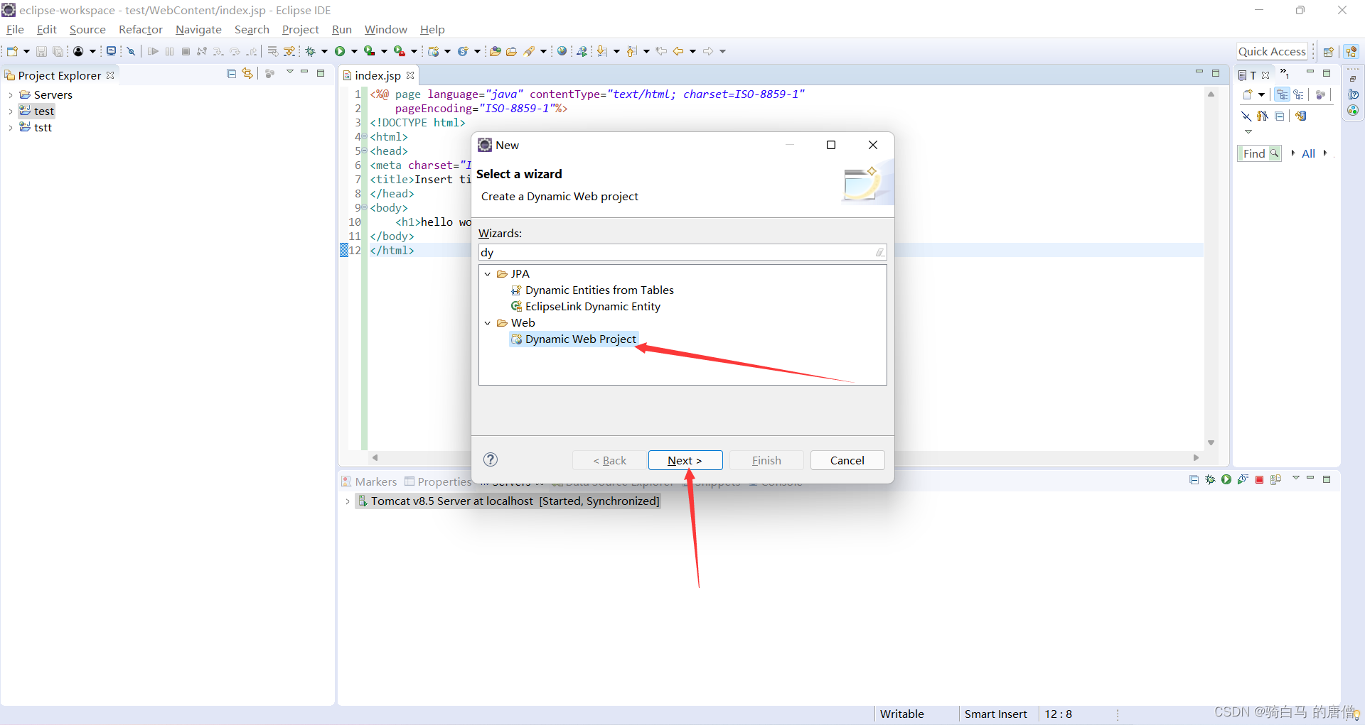Open the Debug button dropdown arrow
1365x725 pixels.
324,51
